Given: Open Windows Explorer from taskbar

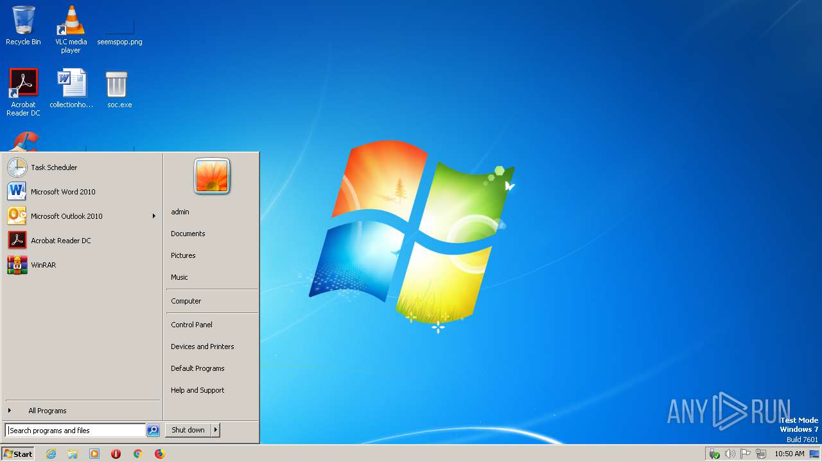Looking at the screenshot, I should tap(73, 454).
